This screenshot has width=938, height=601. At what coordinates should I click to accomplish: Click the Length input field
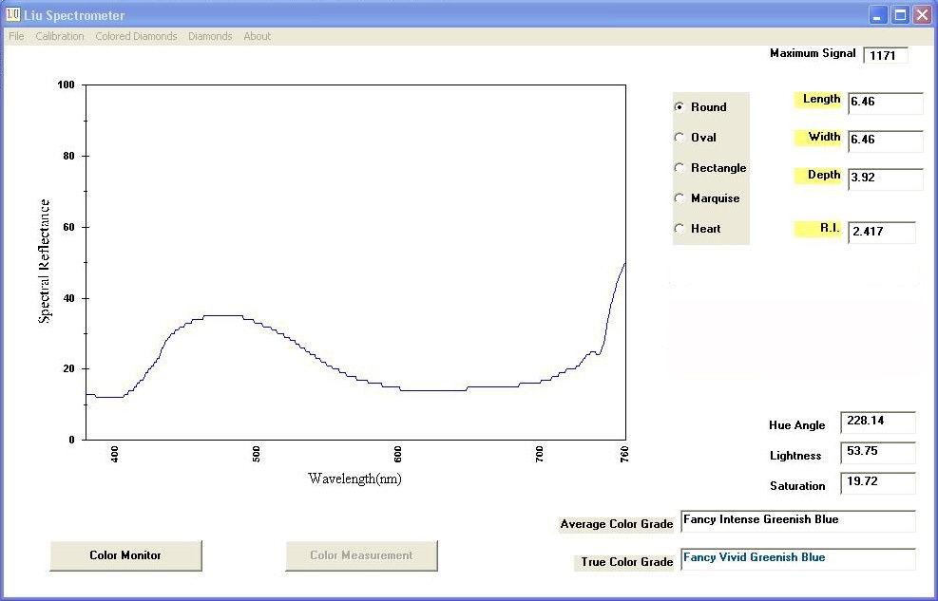[x=885, y=103]
